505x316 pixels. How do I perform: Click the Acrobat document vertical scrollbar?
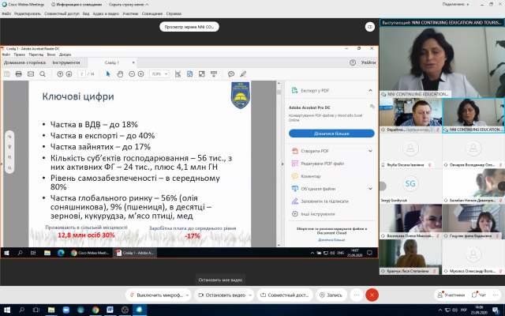click(x=279, y=164)
